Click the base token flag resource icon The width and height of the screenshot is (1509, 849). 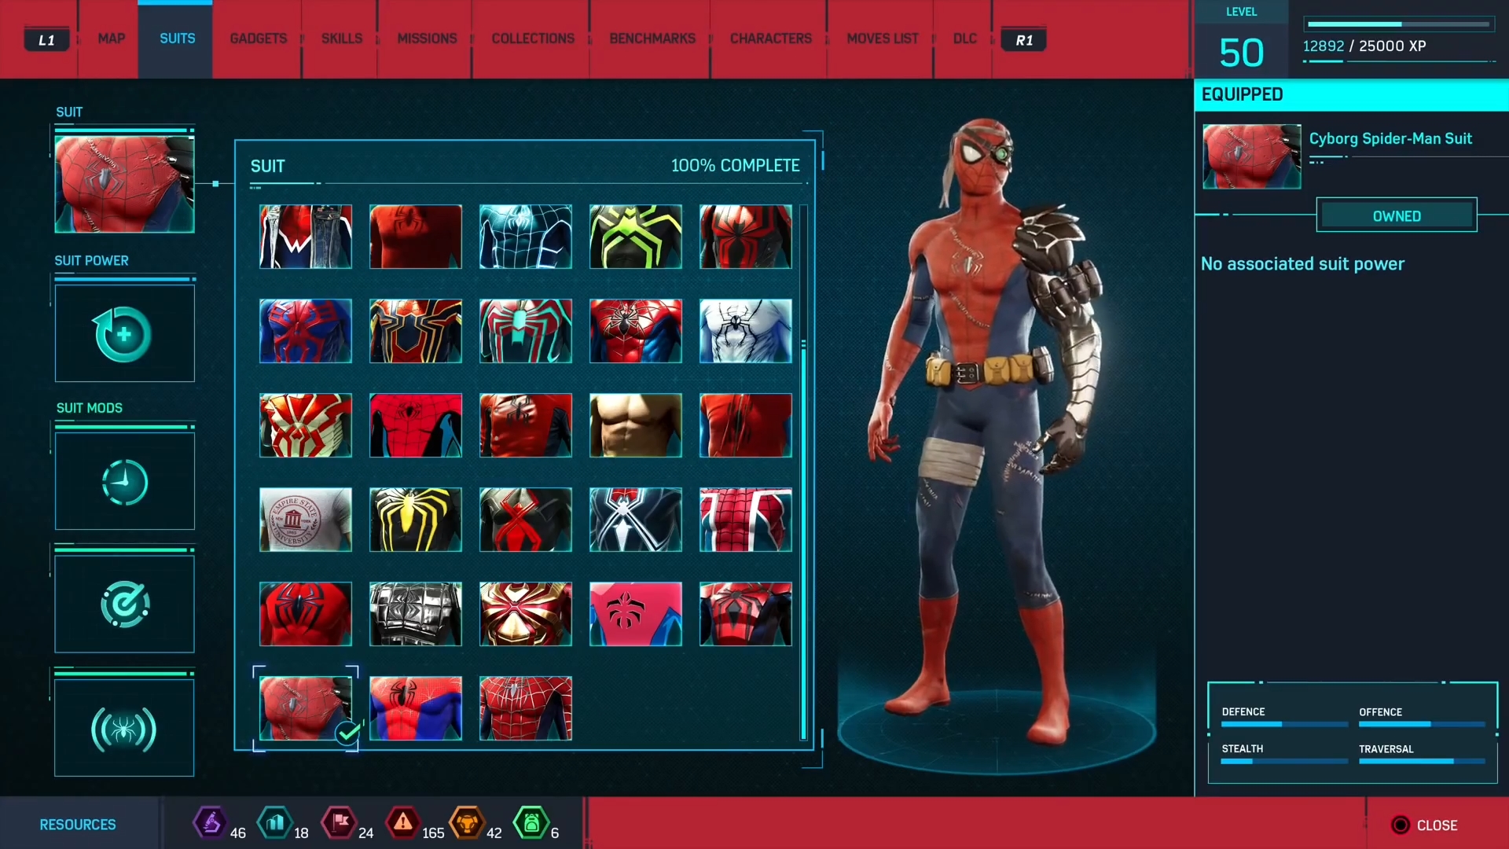tap(340, 823)
